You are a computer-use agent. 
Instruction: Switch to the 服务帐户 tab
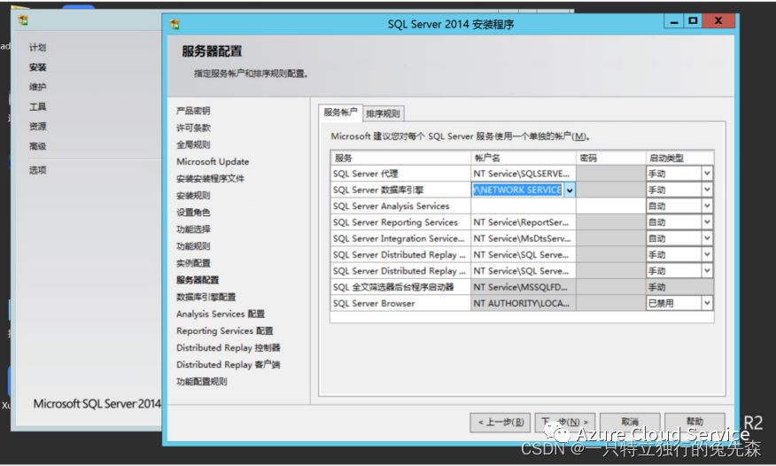click(340, 113)
